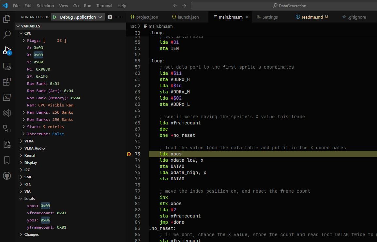
Task: Go forward using the right arrow
Action: click(x=184, y=6)
